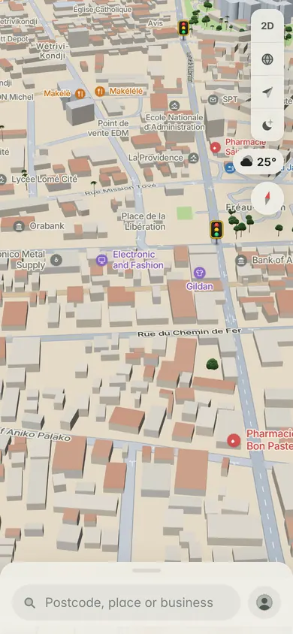Tap the search magnifier icon

[x=29, y=603]
